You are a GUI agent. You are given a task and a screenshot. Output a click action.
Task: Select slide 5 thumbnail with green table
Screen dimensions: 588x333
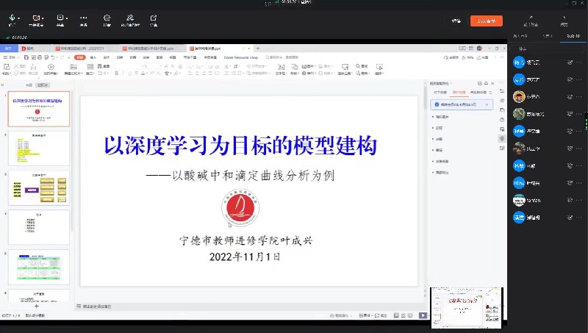tap(39, 267)
